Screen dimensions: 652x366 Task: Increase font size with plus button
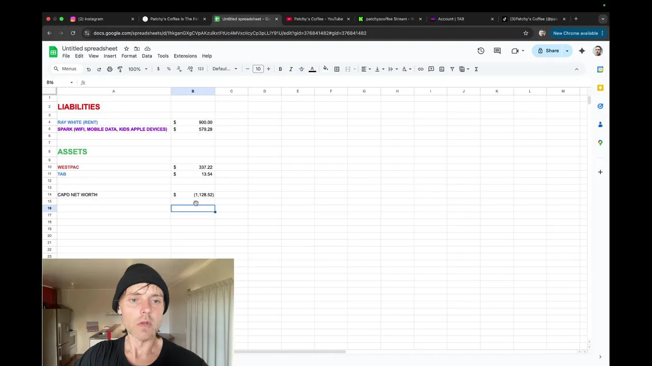pyautogui.click(x=268, y=69)
